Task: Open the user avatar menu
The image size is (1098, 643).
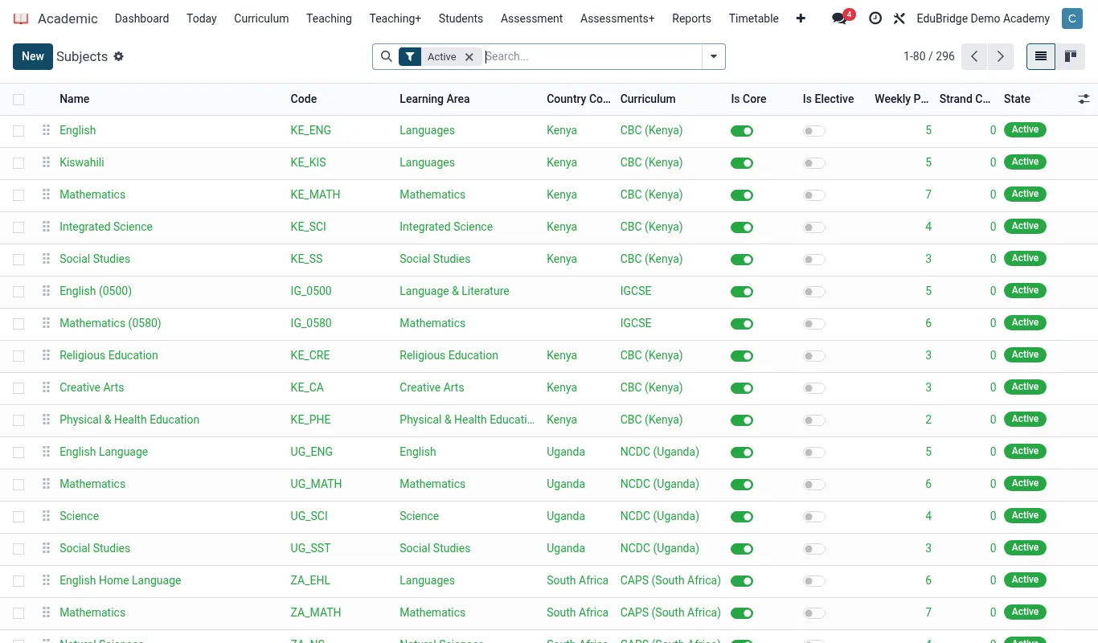Action: coord(1071,18)
